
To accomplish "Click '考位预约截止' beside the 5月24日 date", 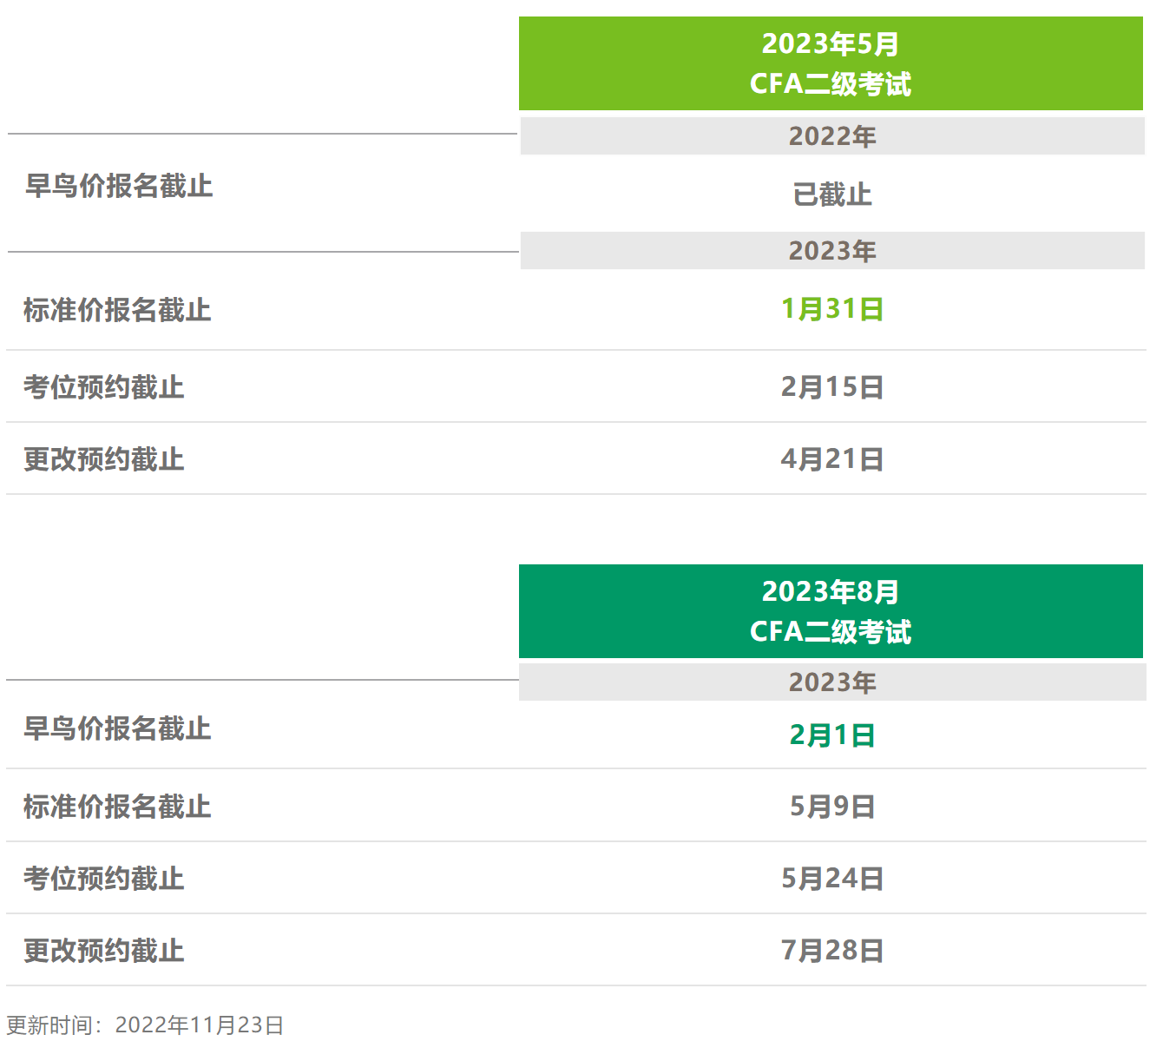I will coord(104,879).
